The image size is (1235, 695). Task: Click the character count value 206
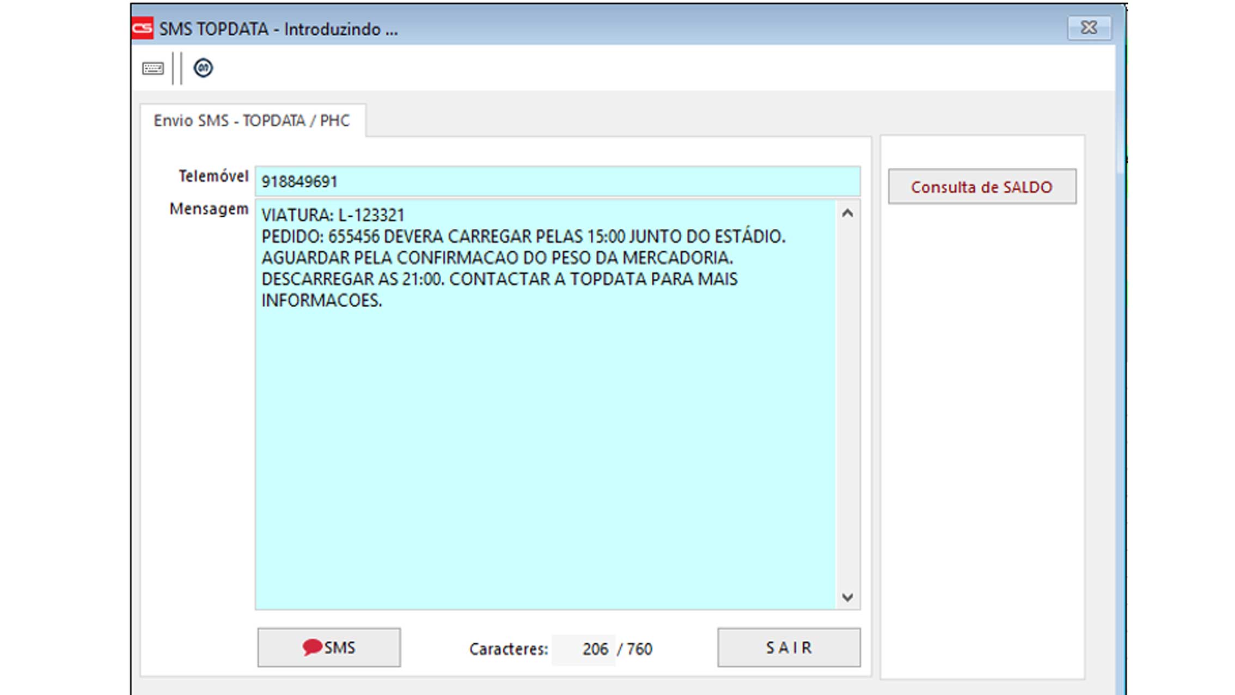[595, 649]
